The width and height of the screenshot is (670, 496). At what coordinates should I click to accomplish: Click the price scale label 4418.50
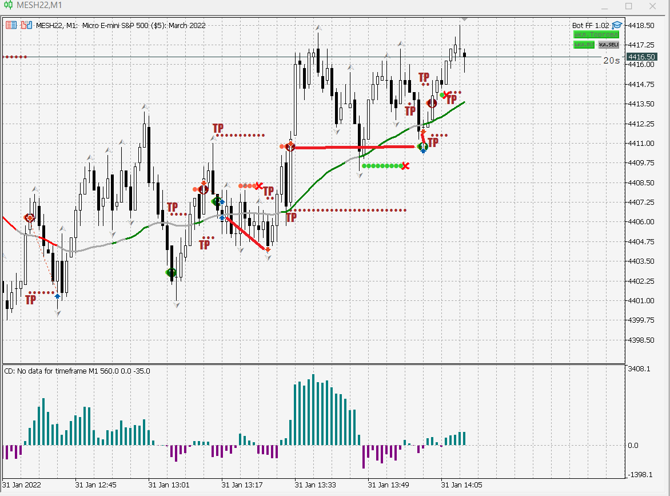pos(641,26)
